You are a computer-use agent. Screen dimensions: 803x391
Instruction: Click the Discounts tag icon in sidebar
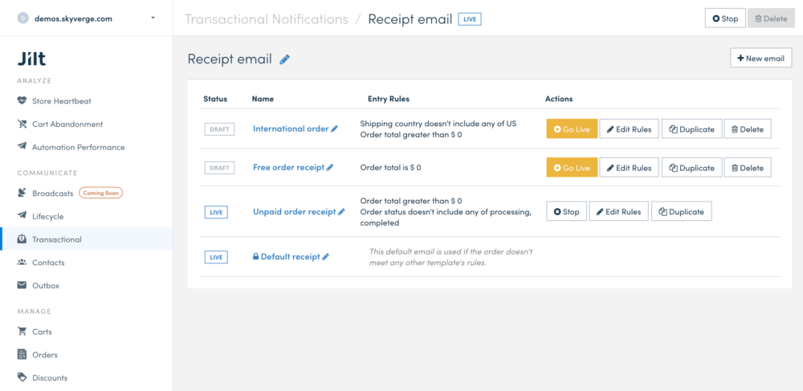click(22, 377)
